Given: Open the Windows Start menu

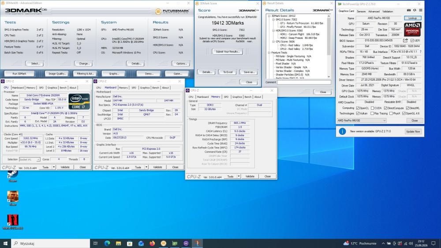Looking at the screenshot, I should [x=5, y=243].
